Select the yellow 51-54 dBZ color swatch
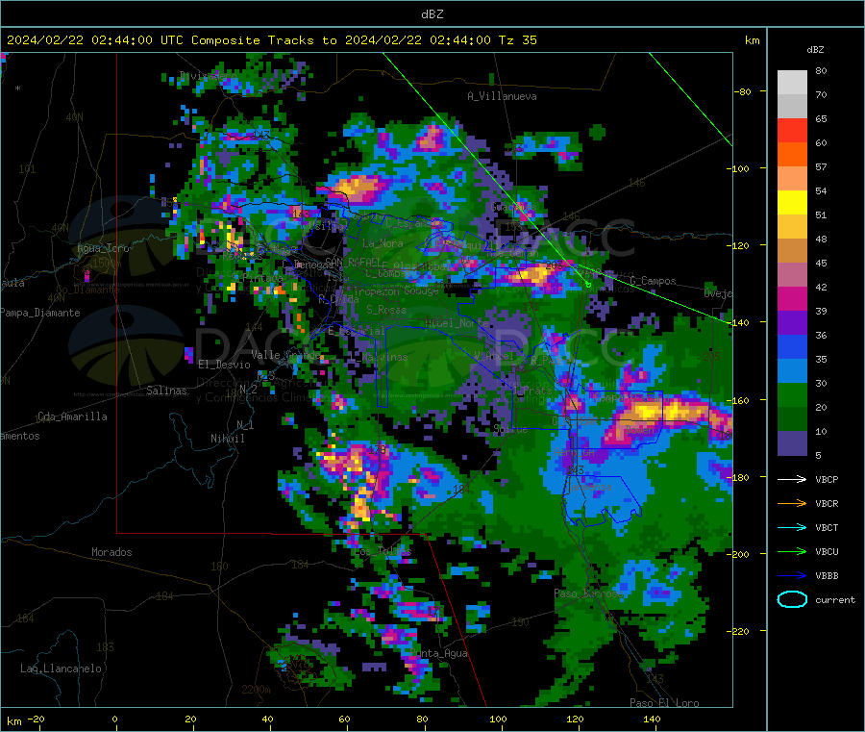 [x=792, y=203]
